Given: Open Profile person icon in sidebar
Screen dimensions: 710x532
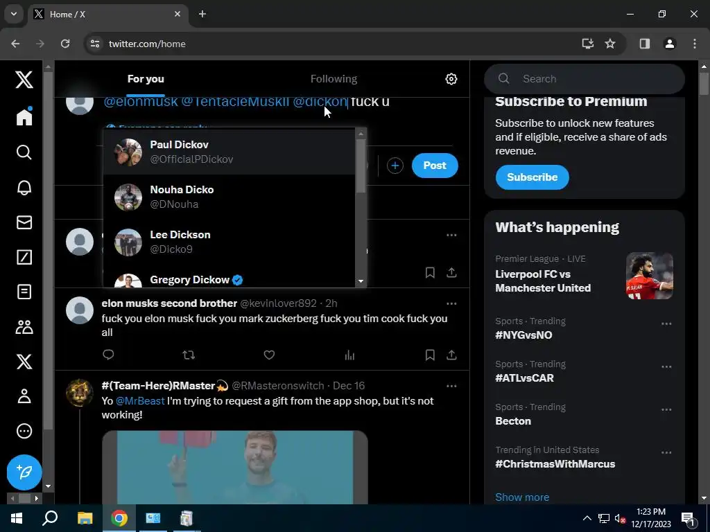Looking at the screenshot, I should tap(24, 396).
